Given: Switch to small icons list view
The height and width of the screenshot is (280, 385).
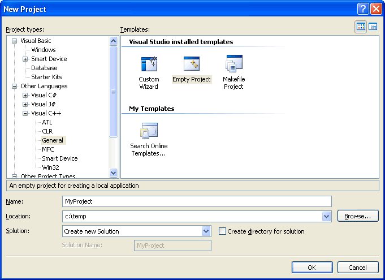Looking at the screenshot, I should pyautogui.click(x=373, y=27).
